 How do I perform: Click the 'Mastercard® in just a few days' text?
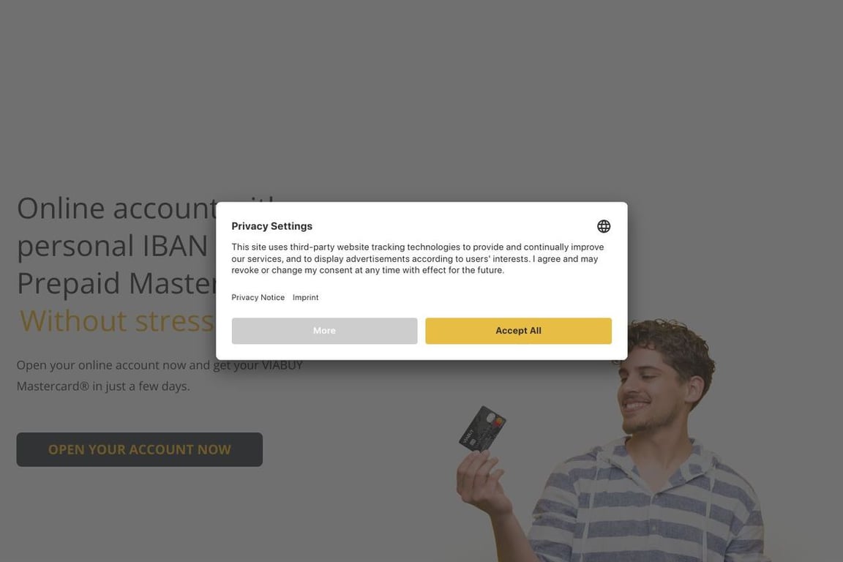click(x=103, y=386)
